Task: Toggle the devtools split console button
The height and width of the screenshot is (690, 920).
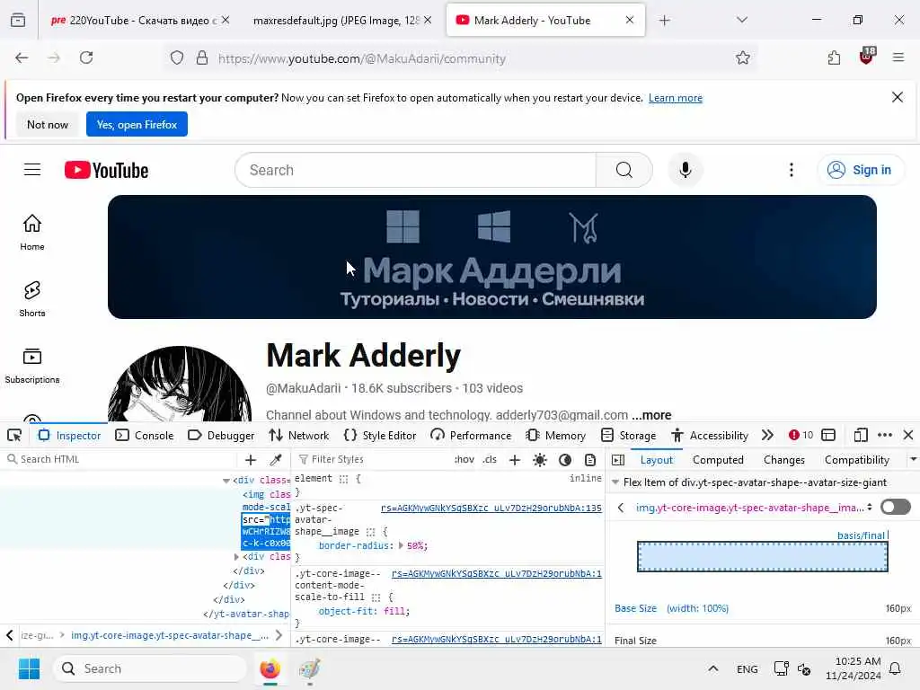Action: tap(828, 436)
